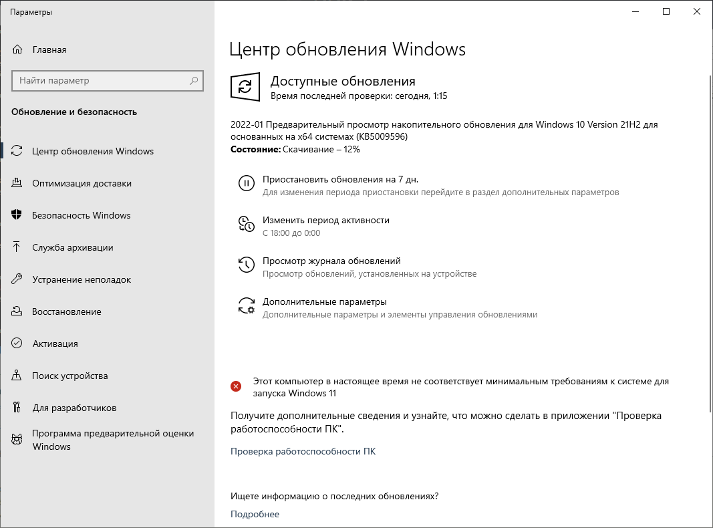Click the search field Найти параметр

click(107, 81)
